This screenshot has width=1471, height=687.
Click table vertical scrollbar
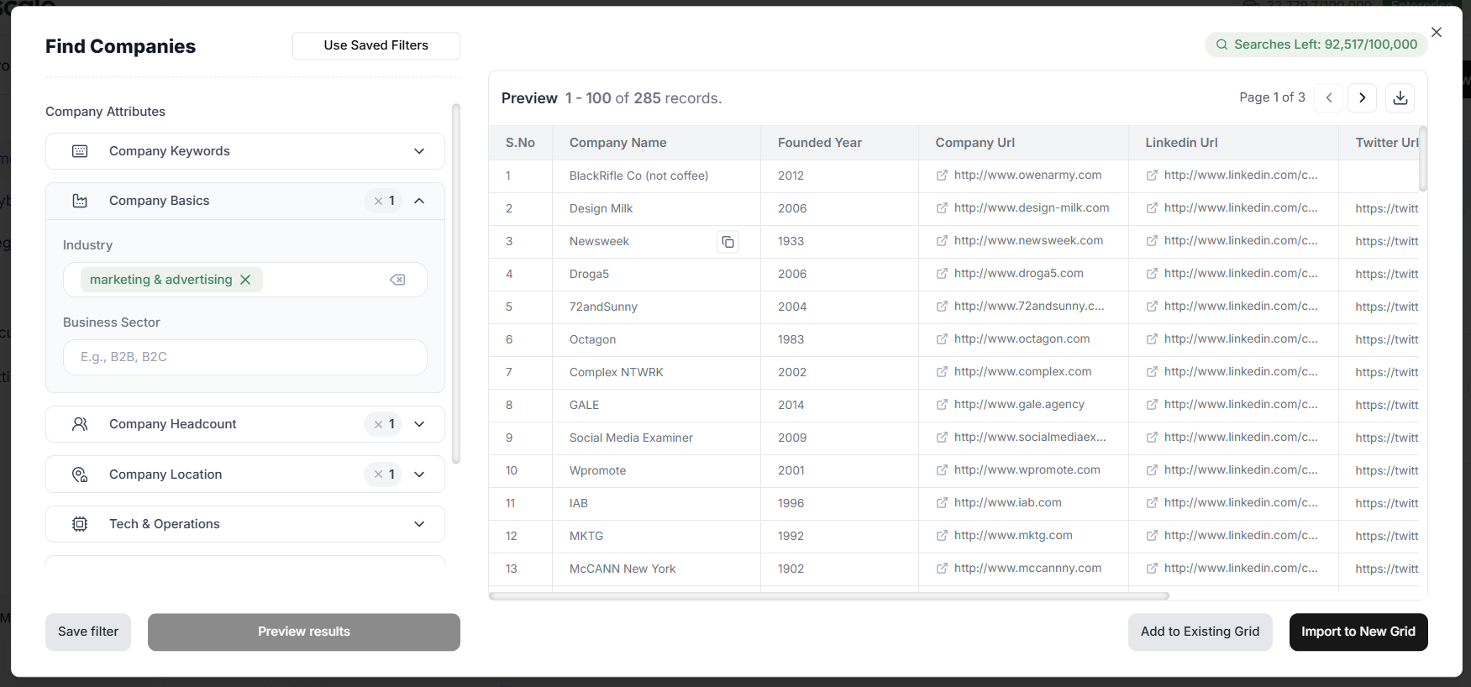point(1423,159)
